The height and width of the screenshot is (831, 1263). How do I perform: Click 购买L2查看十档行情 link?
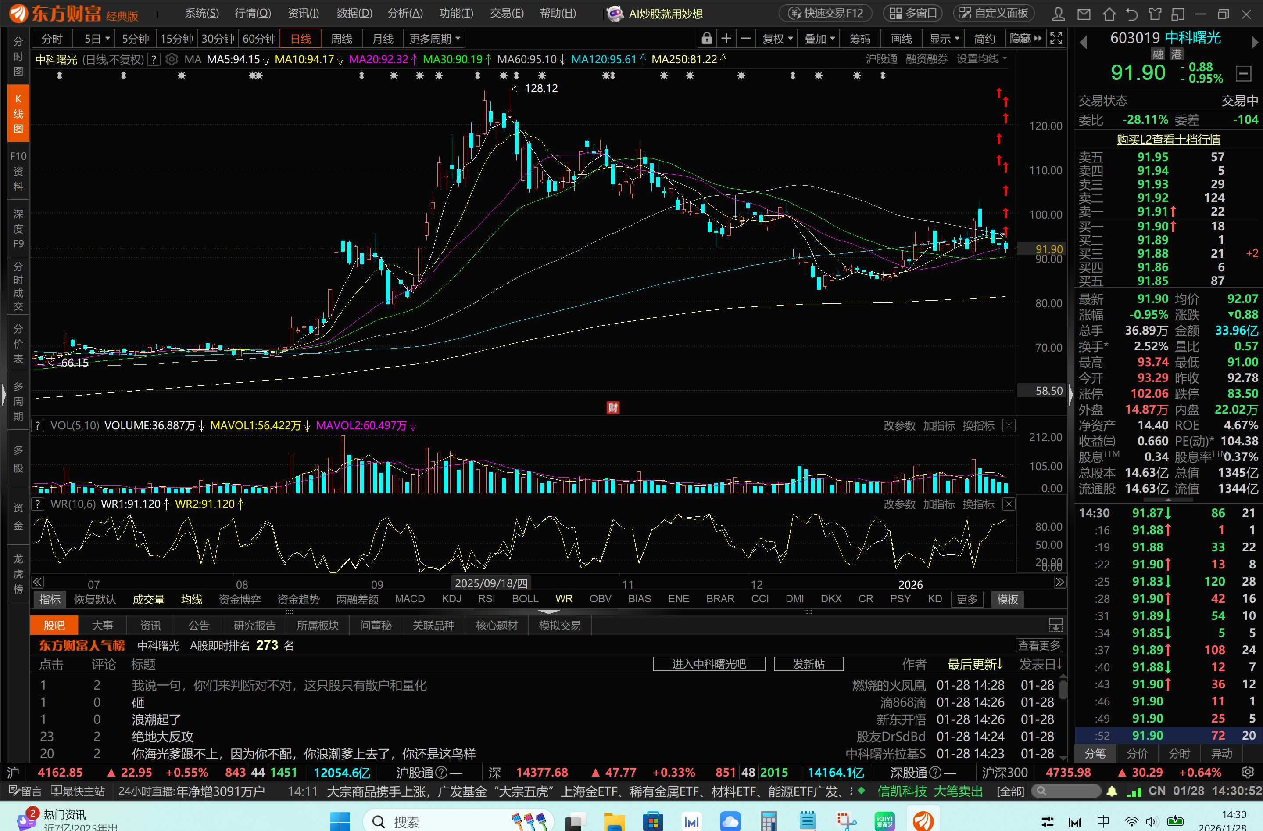click(1168, 139)
